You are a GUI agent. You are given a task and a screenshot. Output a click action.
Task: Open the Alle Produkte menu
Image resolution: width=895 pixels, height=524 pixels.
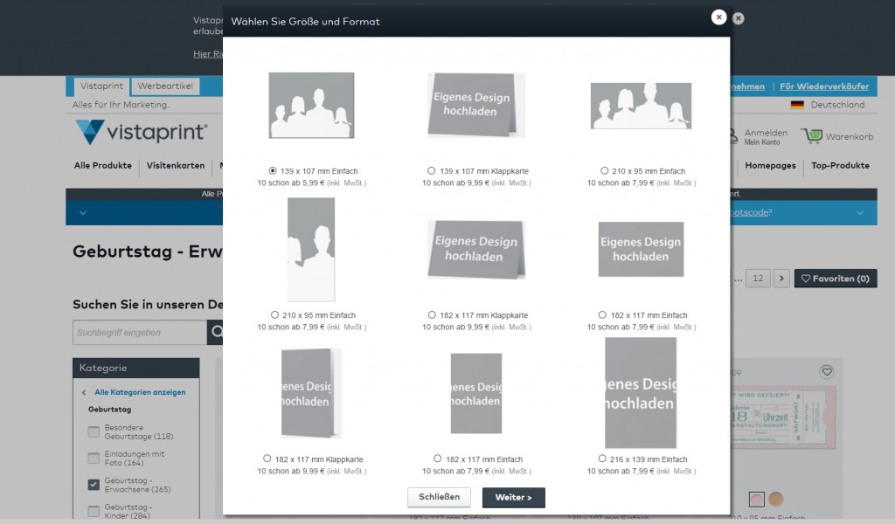pyautogui.click(x=103, y=166)
